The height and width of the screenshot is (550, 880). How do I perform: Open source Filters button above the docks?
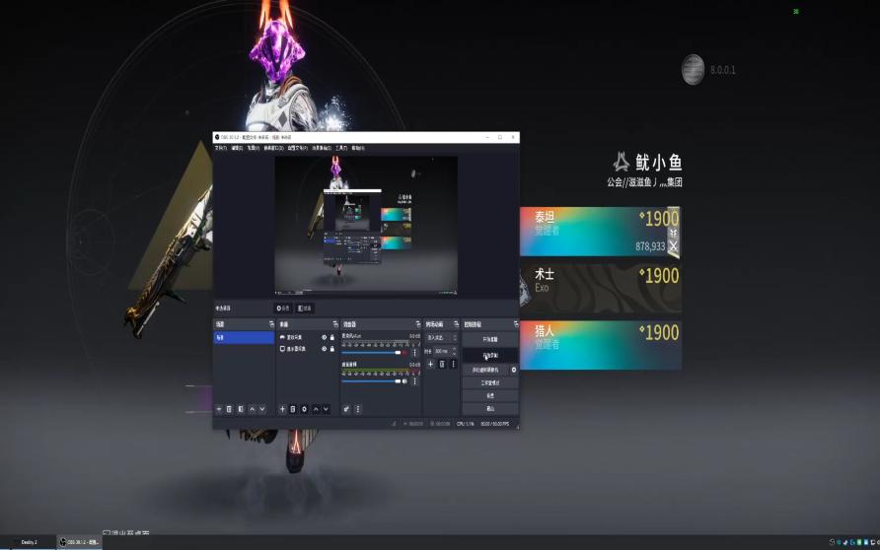(305, 309)
